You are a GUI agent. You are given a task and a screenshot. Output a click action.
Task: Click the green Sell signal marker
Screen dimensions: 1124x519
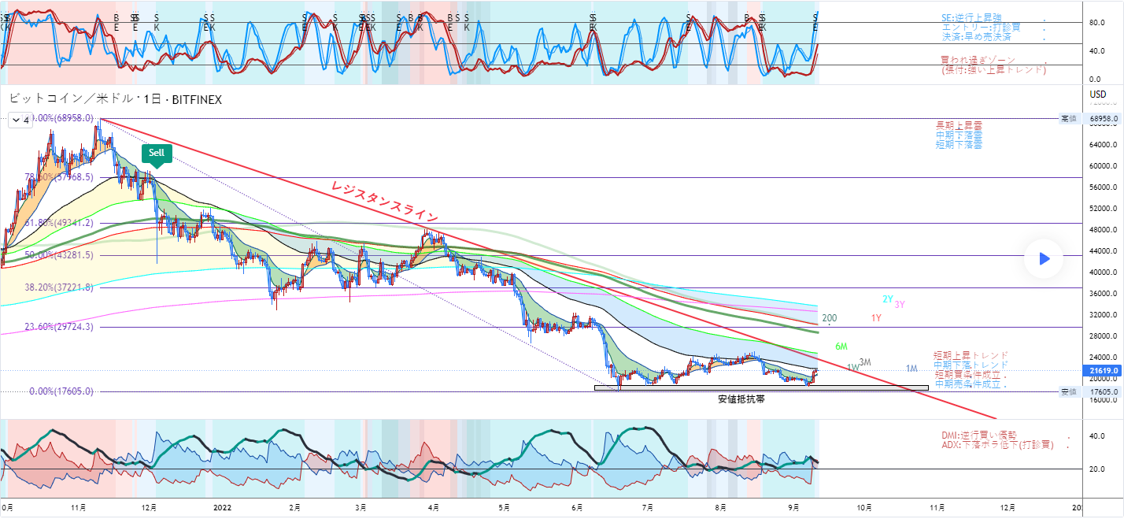(157, 153)
